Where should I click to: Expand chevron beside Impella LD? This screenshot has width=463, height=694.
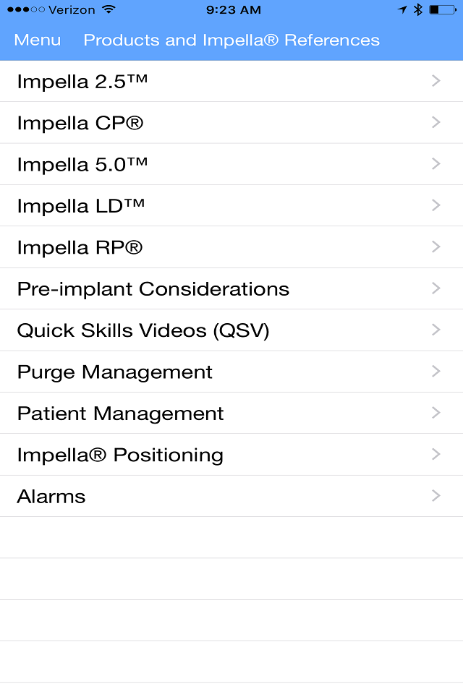(436, 205)
